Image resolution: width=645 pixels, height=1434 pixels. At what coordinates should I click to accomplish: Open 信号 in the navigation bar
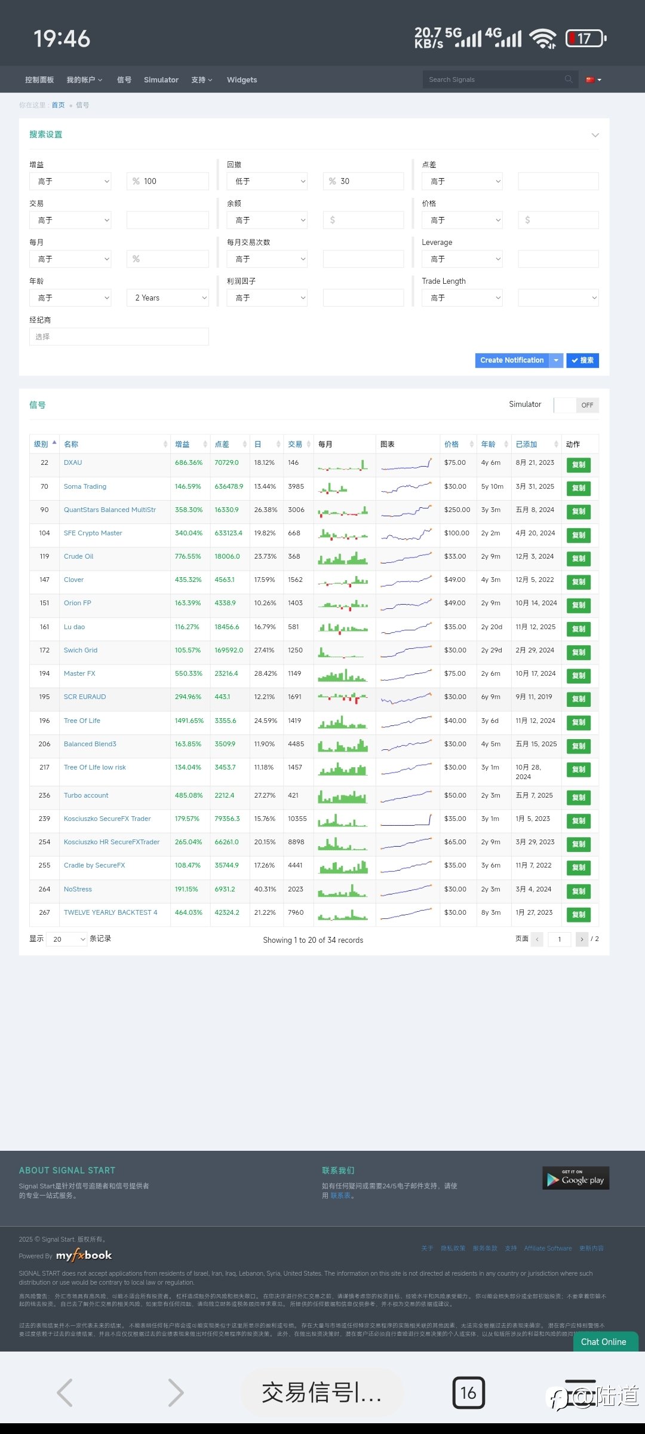(x=124, y=79)
